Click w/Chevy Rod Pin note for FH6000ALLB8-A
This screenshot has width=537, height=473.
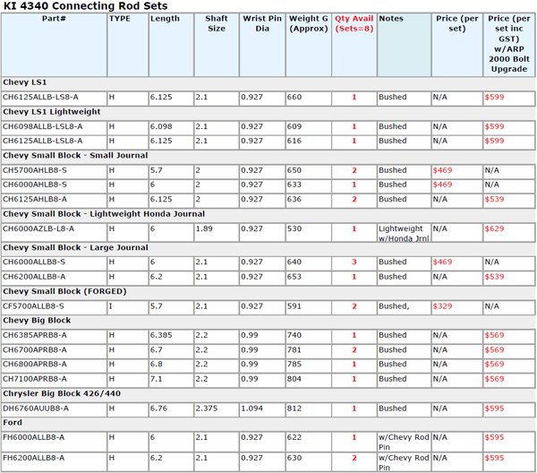point(404,443)
